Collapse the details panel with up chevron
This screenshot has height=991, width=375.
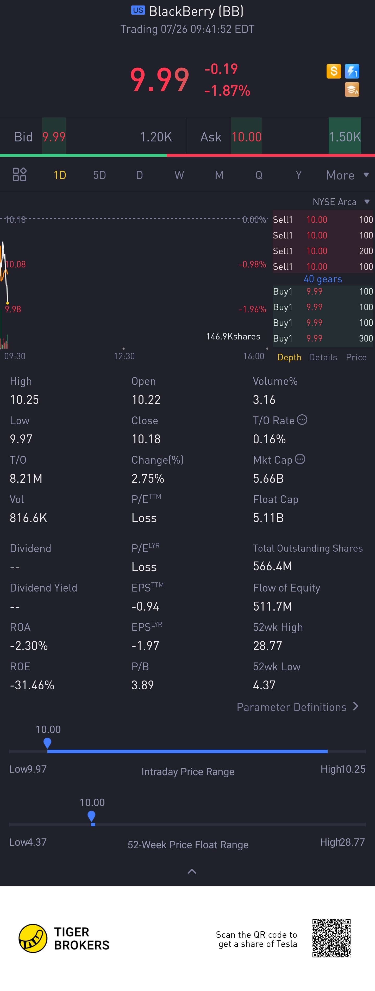click(192, 871)
